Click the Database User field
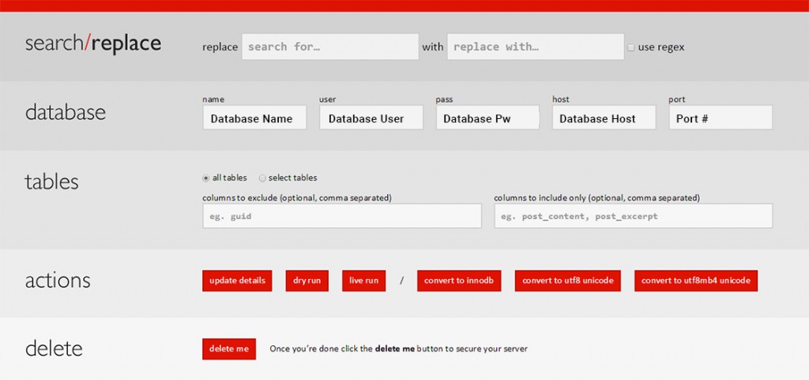 pyautogui.click(x=371, y=118)
